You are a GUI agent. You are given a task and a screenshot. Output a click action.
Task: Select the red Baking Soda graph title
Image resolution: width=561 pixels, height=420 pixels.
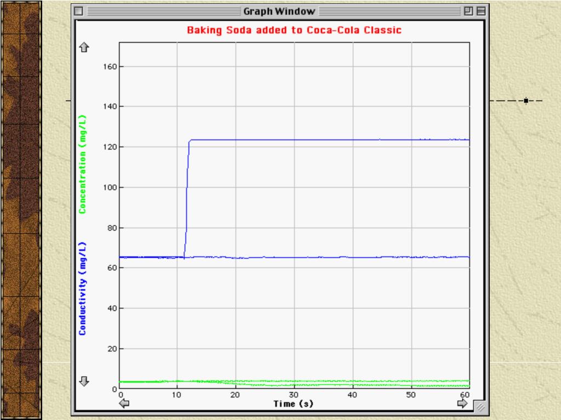pyautogui.click(x=294, y=30)
